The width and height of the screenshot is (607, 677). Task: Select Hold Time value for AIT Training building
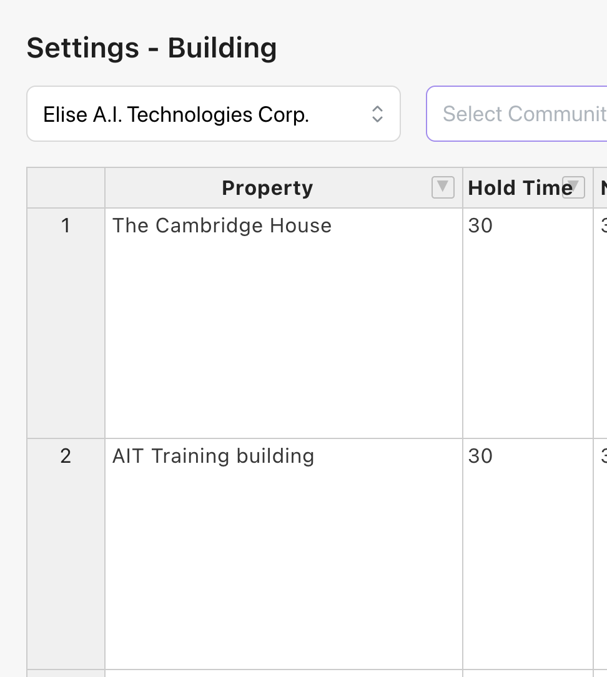528,553
